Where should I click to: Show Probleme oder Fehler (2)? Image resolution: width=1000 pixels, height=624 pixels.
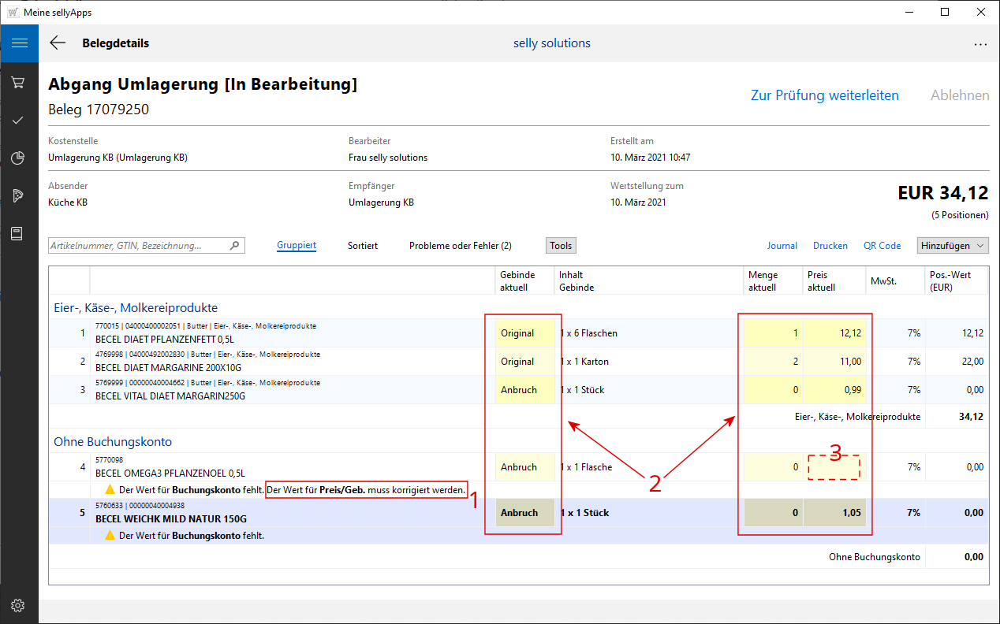[x=460, y=246]
